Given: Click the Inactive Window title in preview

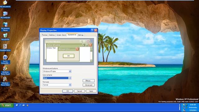Looking at the screenshot, I should [x=53, y=42].
